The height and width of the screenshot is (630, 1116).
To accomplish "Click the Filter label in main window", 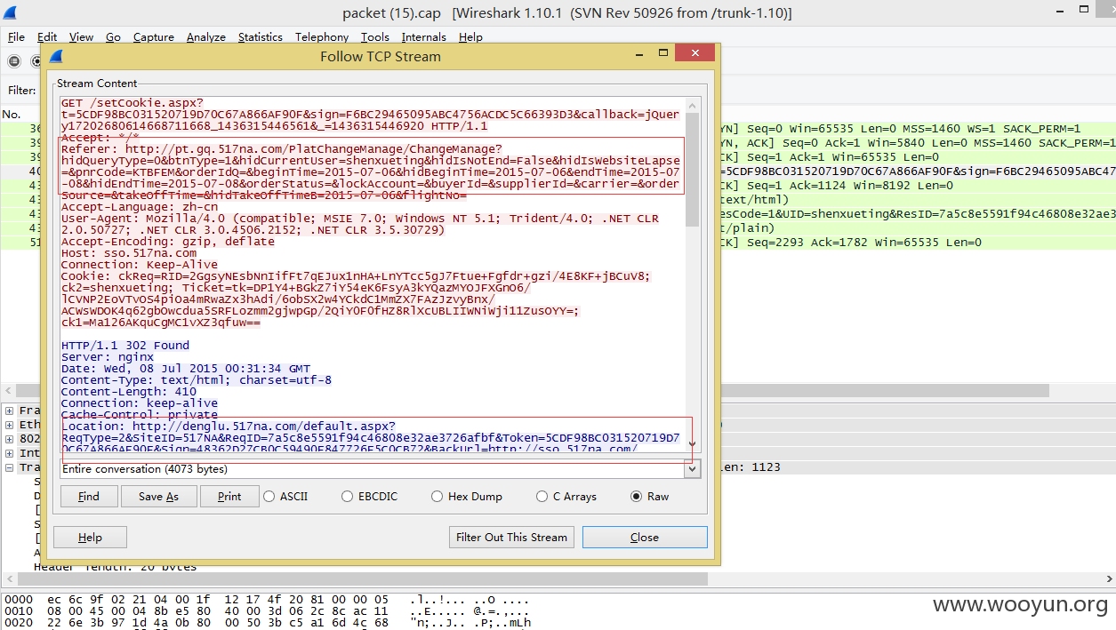I will [x=21, y=91].
